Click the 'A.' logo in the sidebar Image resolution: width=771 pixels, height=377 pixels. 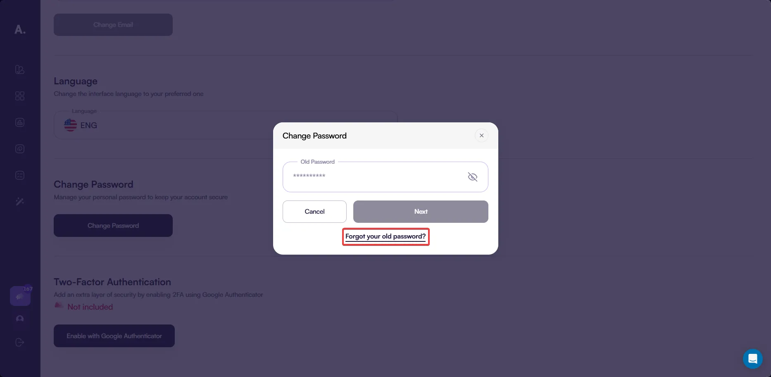(20, 29)
